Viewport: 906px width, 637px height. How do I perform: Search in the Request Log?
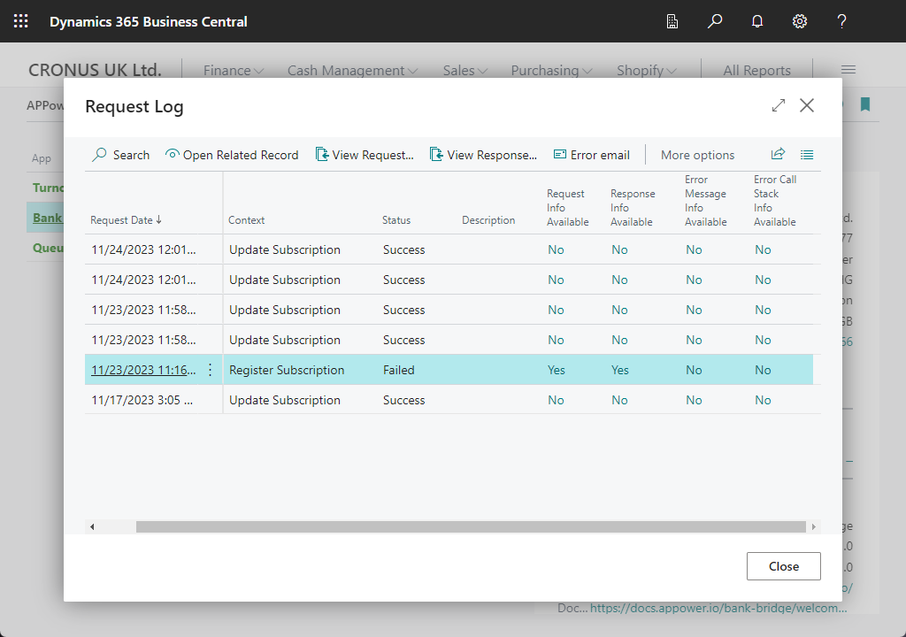(121, 155)
